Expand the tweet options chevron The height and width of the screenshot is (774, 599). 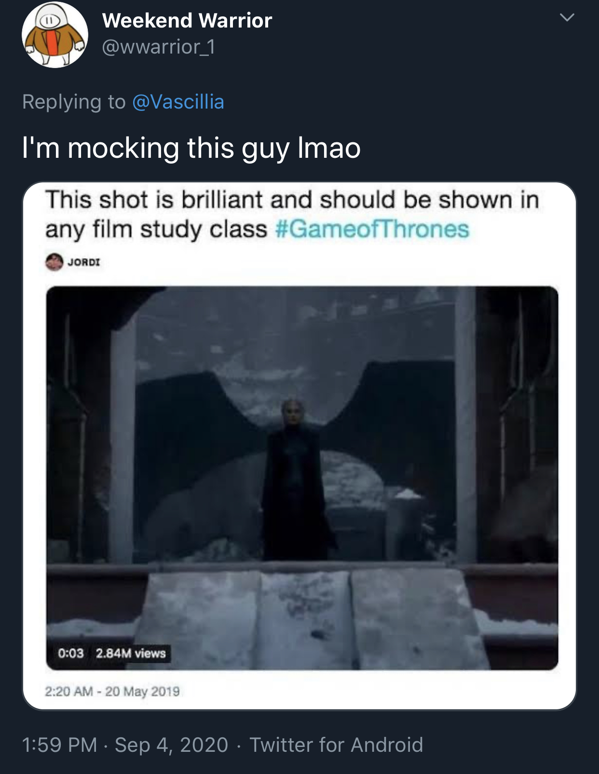coord(567,18)
